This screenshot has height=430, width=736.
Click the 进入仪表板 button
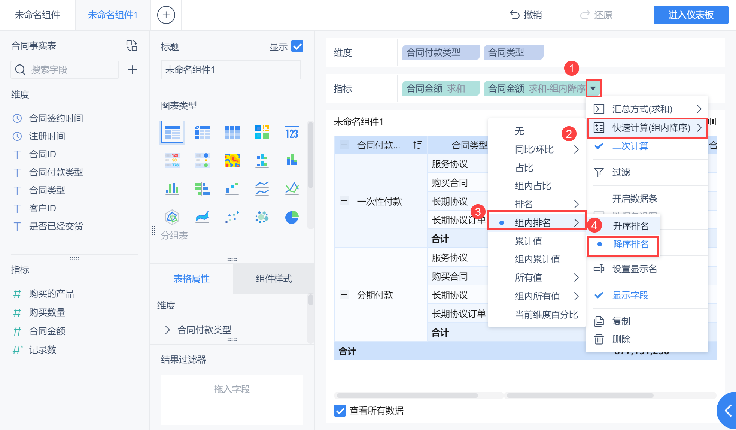click(690, 15)
